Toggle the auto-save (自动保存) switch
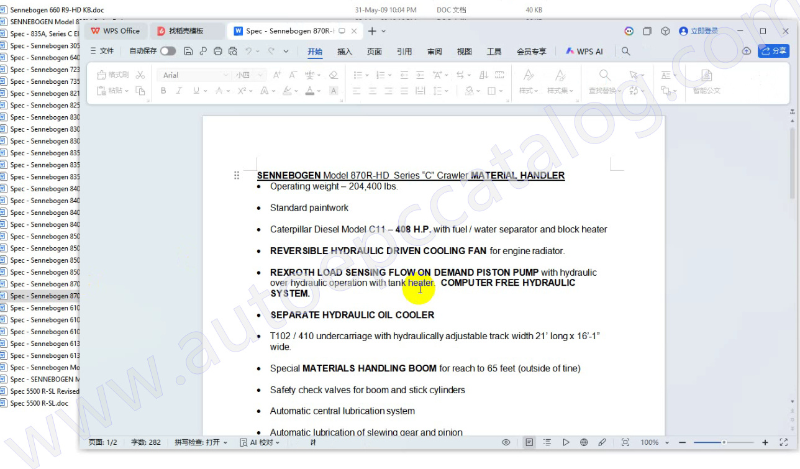The width and height of the screenshot is (800, 469). pos(168,51)
